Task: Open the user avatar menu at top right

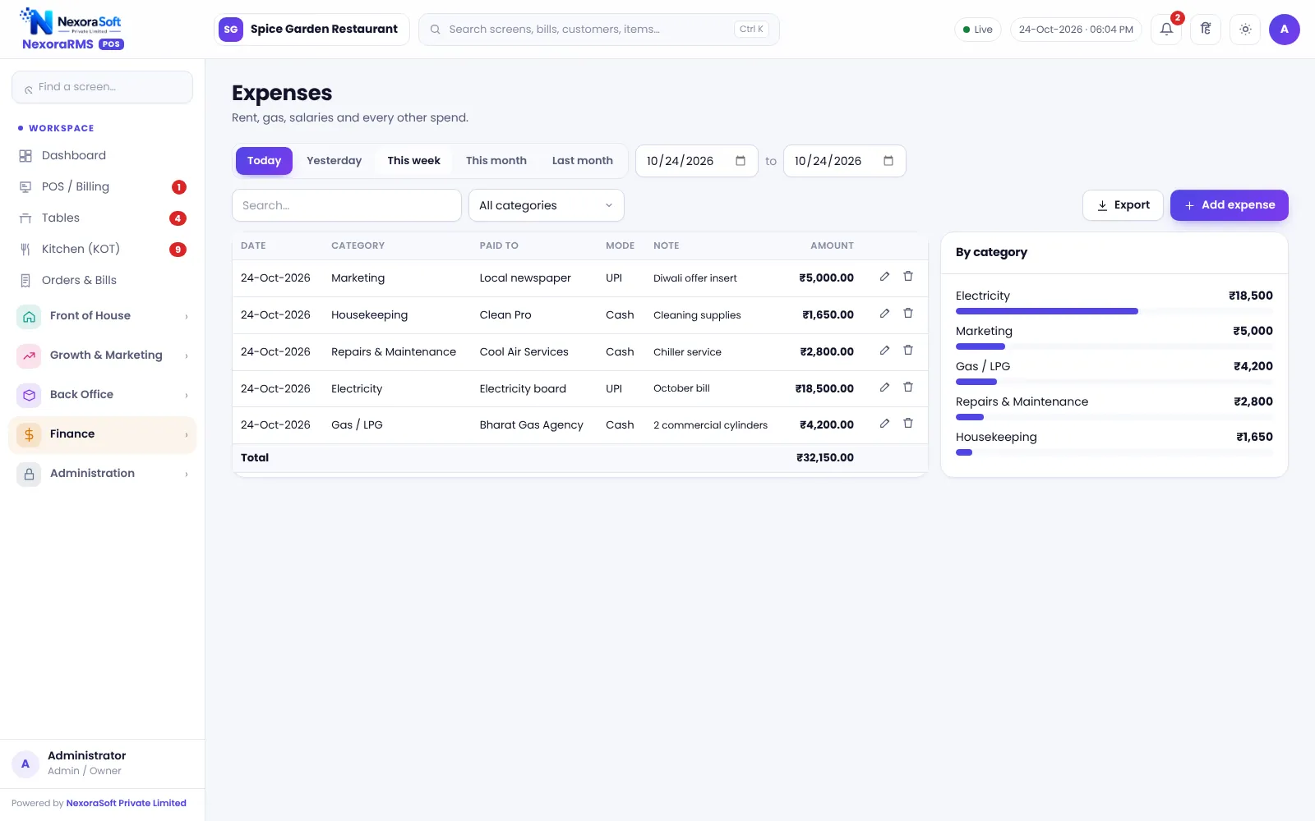Action: (1284, 30)
